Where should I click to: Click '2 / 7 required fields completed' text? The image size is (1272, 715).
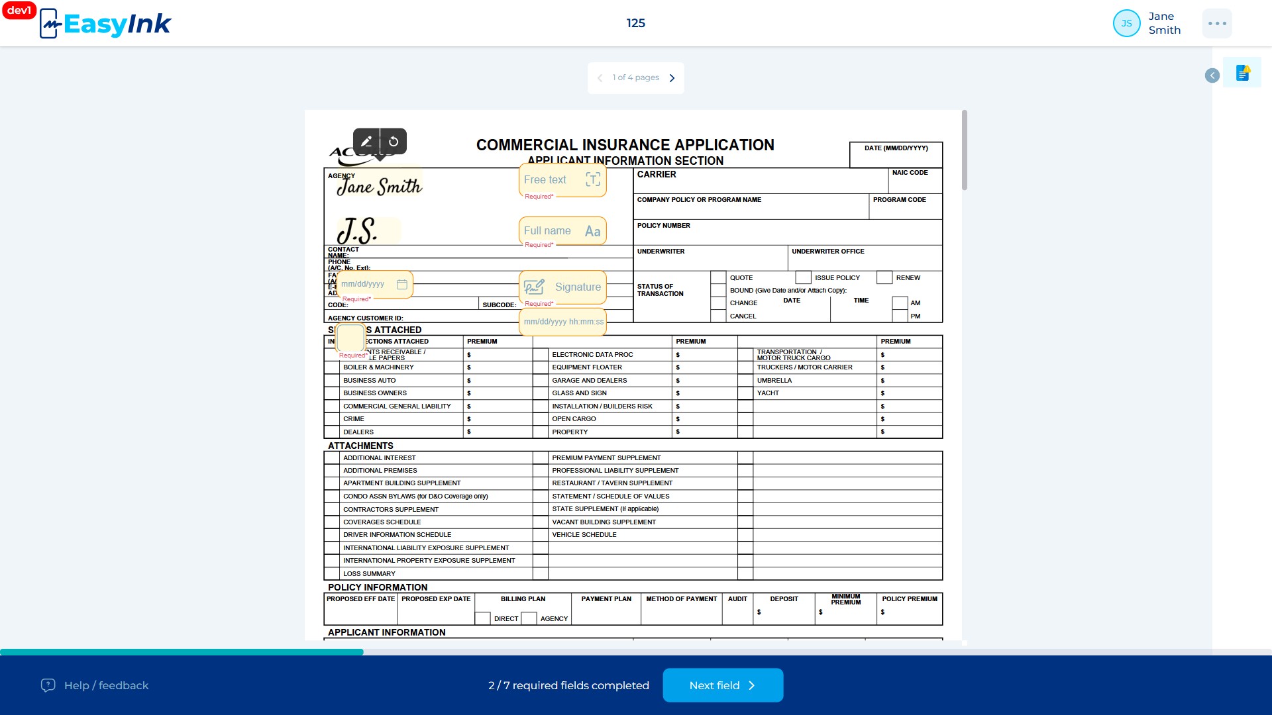pyautogui.click(x=568, y=685)
